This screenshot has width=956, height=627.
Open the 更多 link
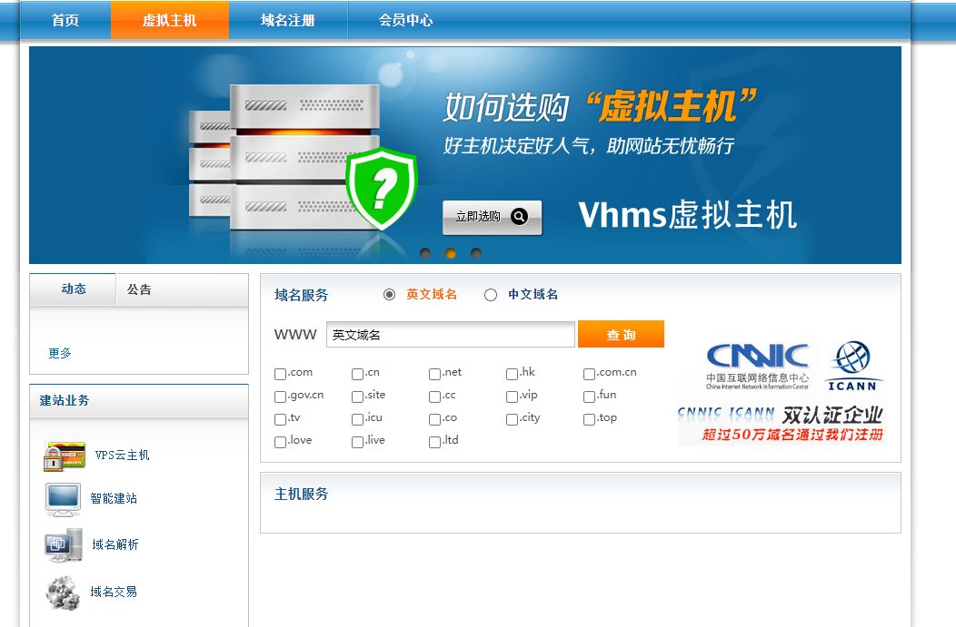pos(60,353)
